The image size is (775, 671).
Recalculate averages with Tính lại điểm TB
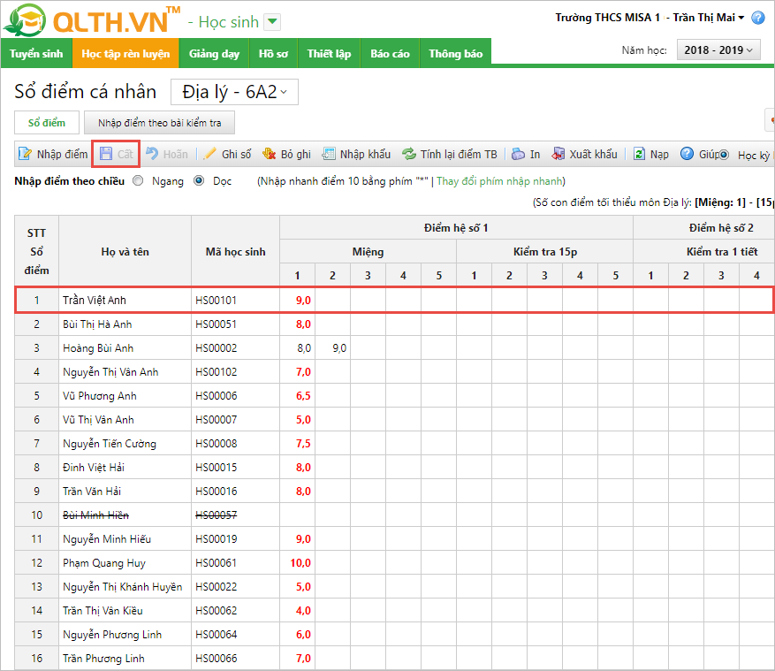point(409,154)
